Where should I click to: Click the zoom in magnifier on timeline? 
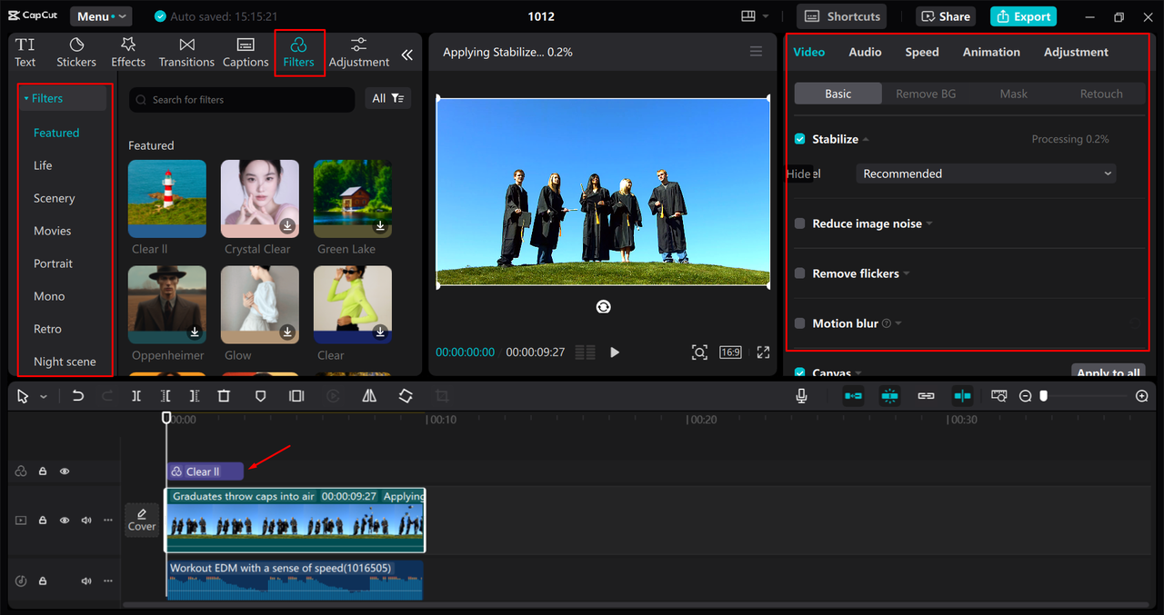1142,396
